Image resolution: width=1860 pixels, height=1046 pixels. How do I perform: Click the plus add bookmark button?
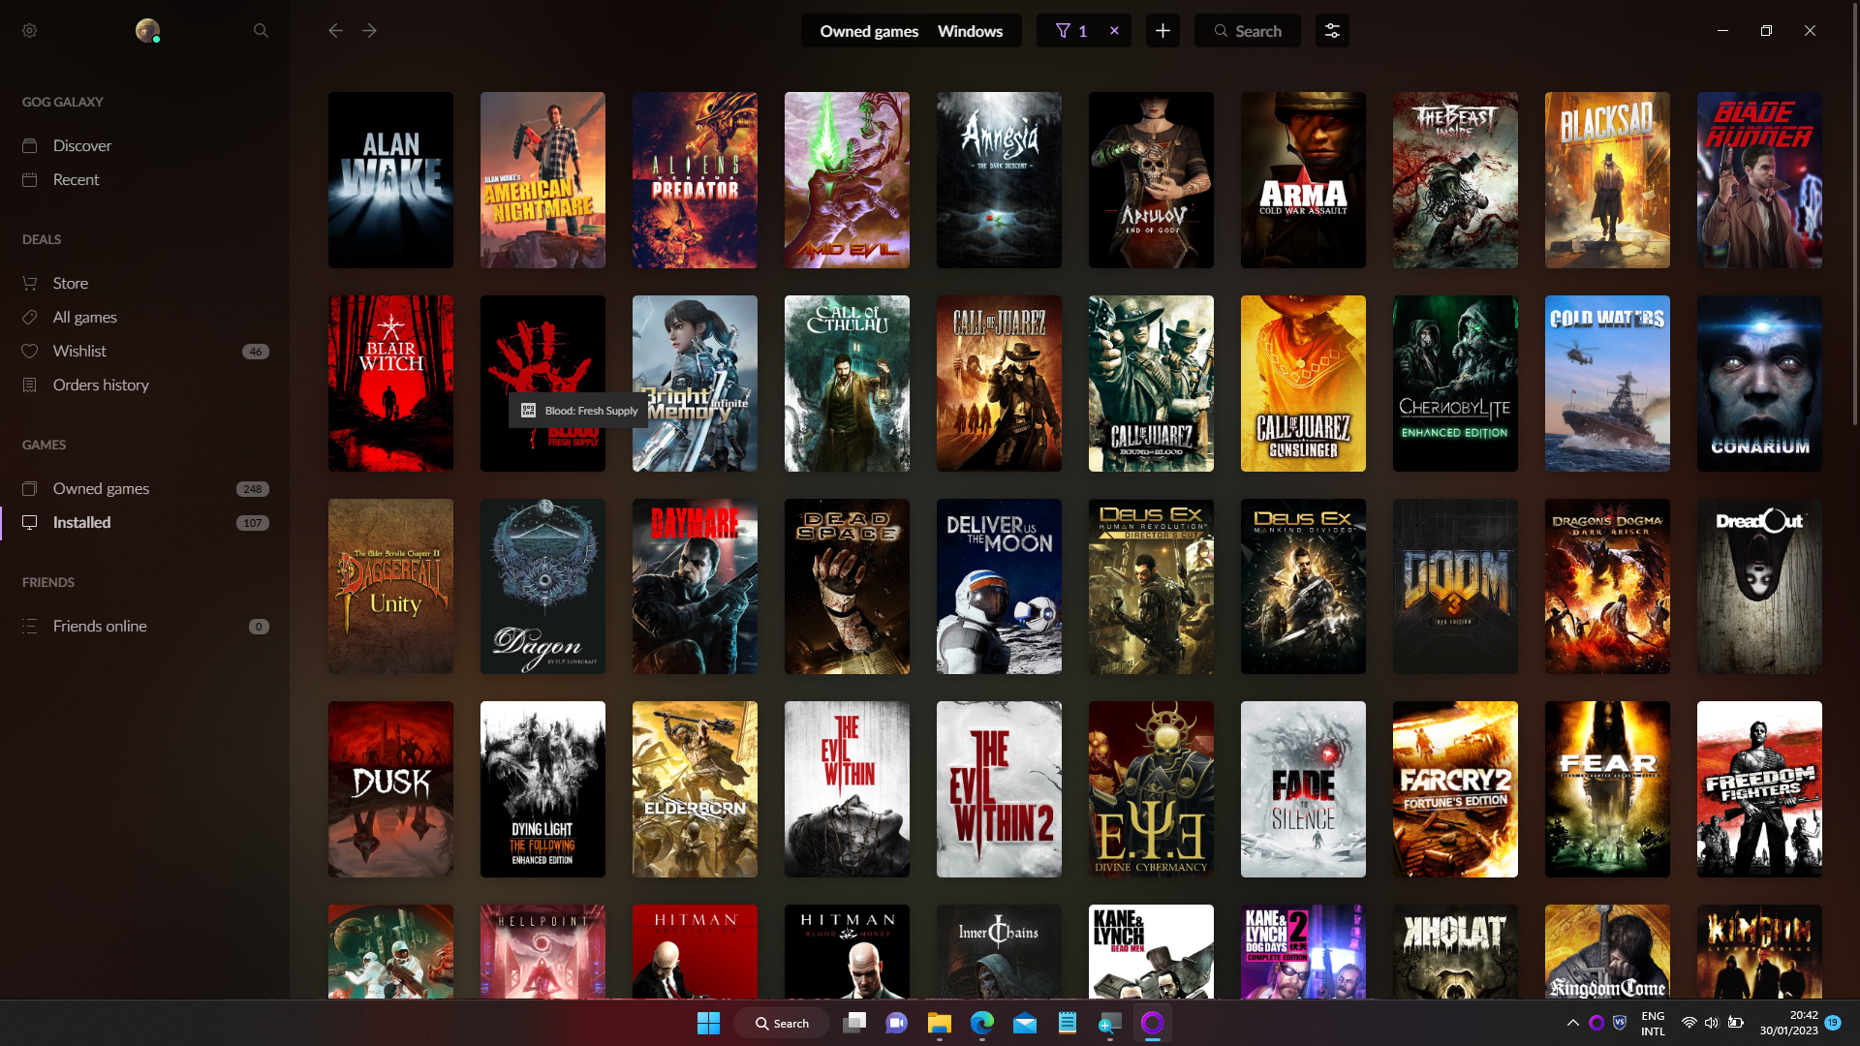pos(1162,31)
